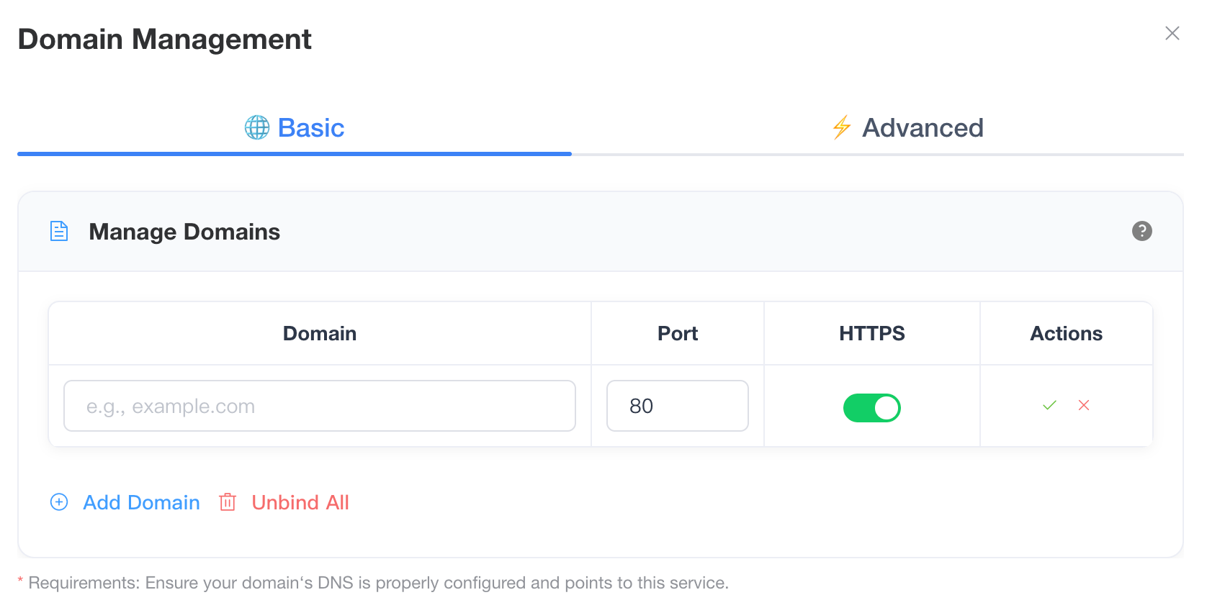Click the document icon beside Manage Domains
The image size is (1207, 613).
pos(59,231)
